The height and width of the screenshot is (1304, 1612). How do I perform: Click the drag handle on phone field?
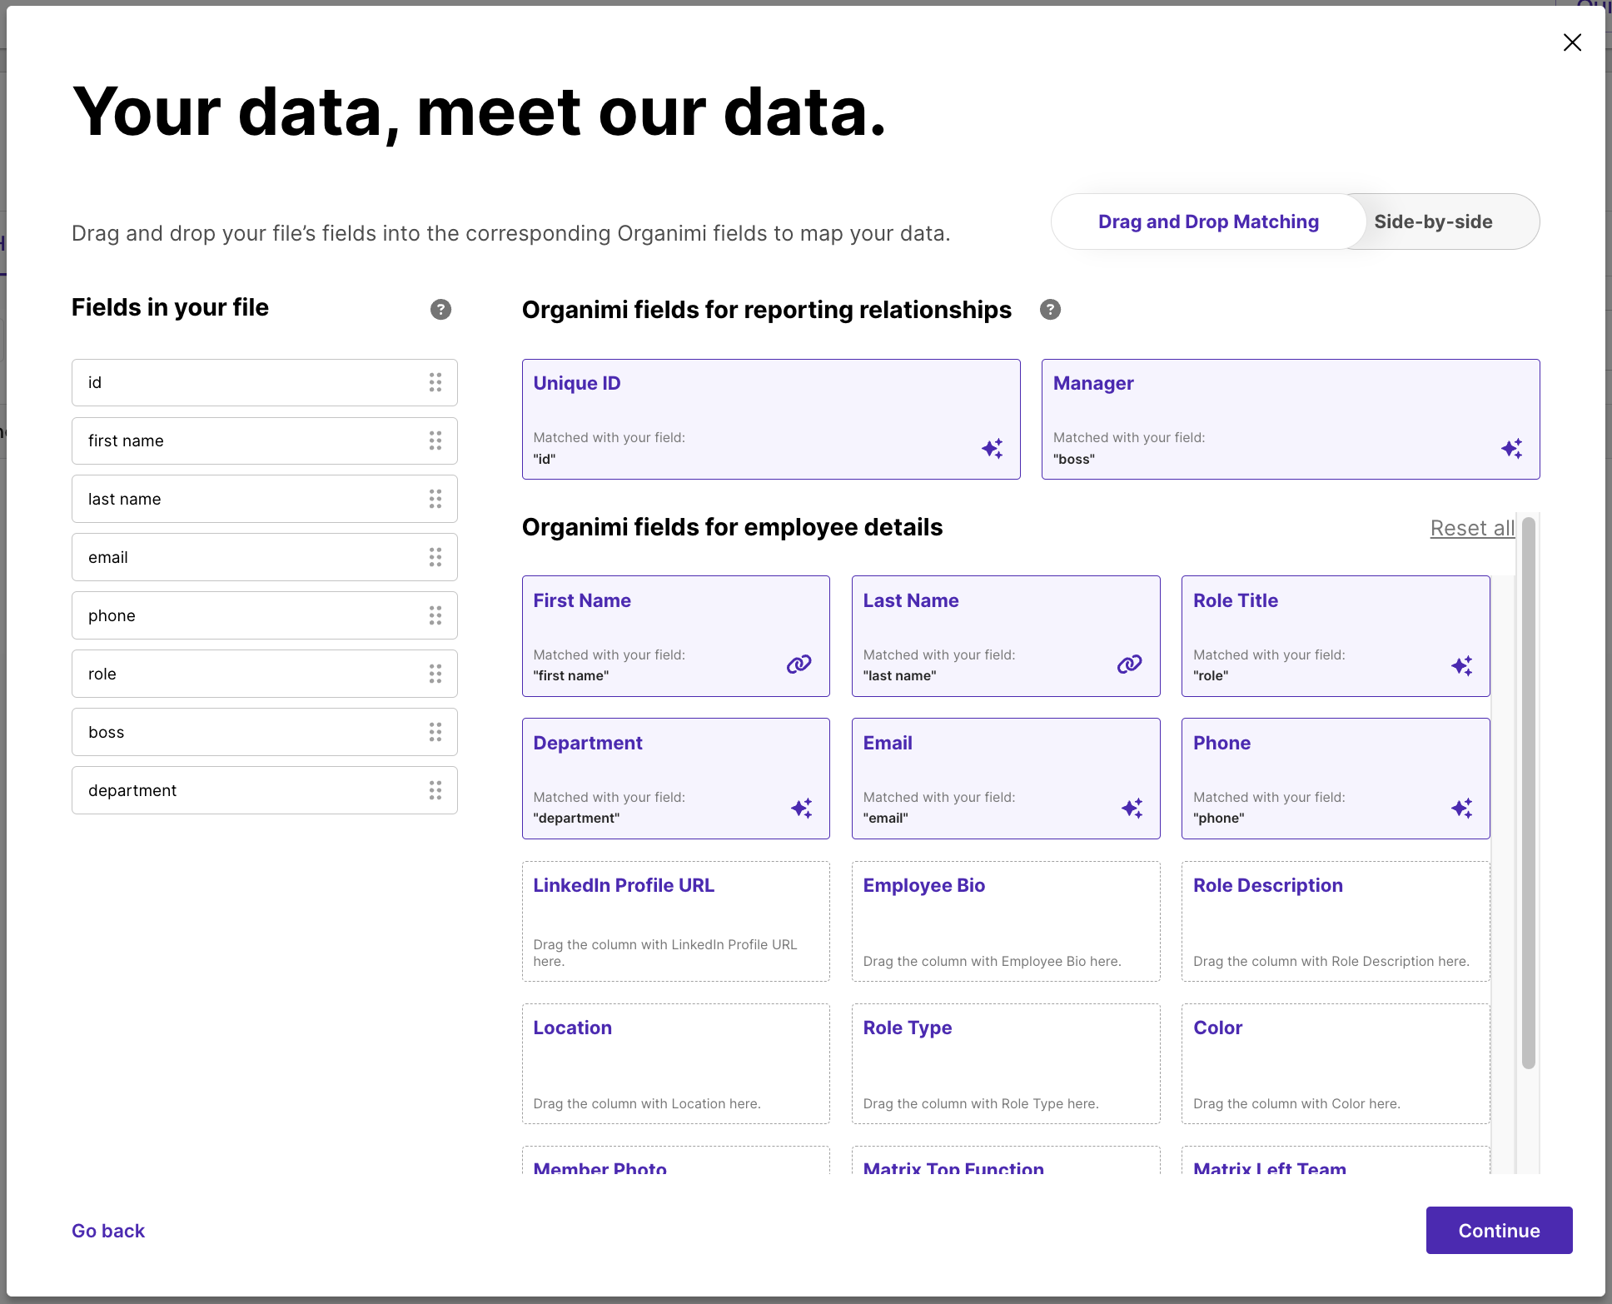[x=435, y=615]
